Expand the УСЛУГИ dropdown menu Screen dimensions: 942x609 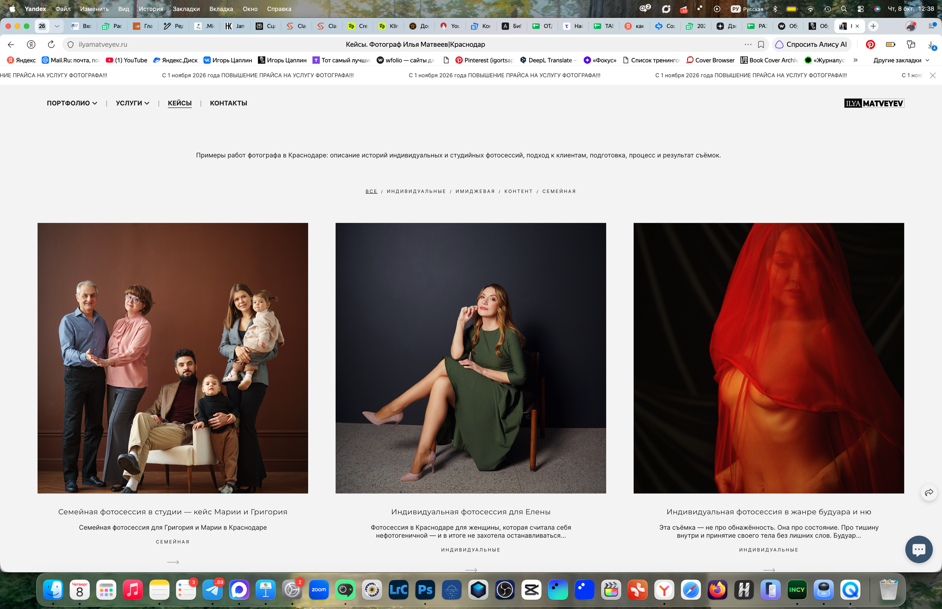click(132, 103)
